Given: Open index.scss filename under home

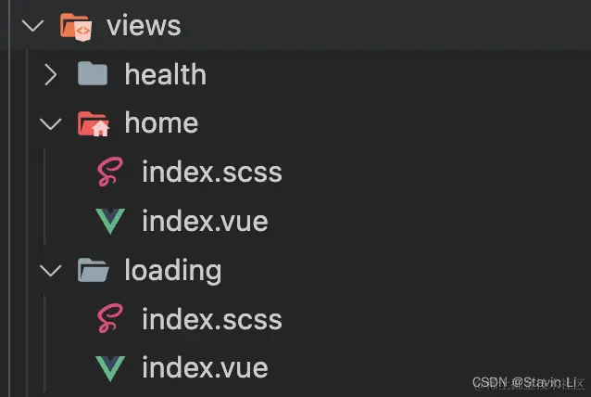Looking at the screenshot, I should point(212,173).
